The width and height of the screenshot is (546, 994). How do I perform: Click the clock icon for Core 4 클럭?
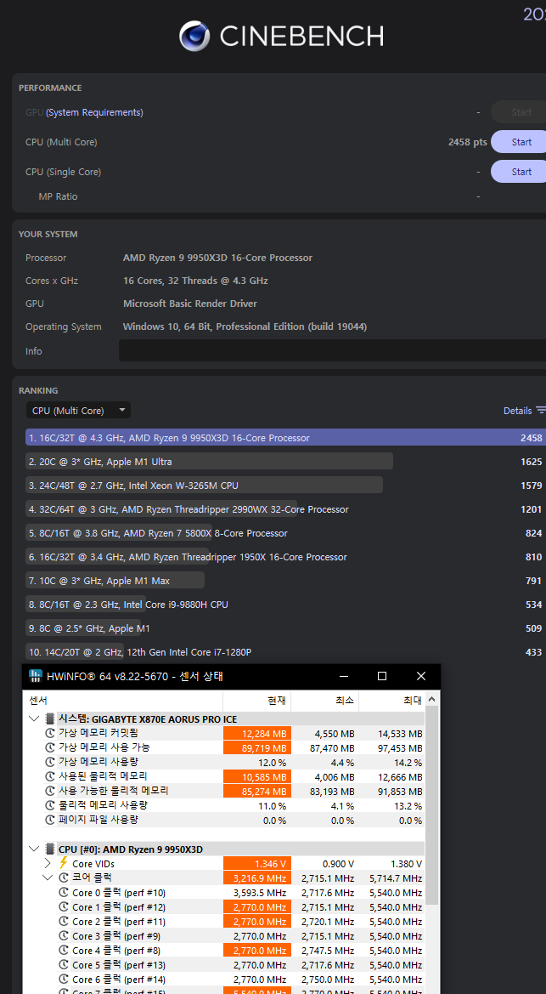[64, 951]
